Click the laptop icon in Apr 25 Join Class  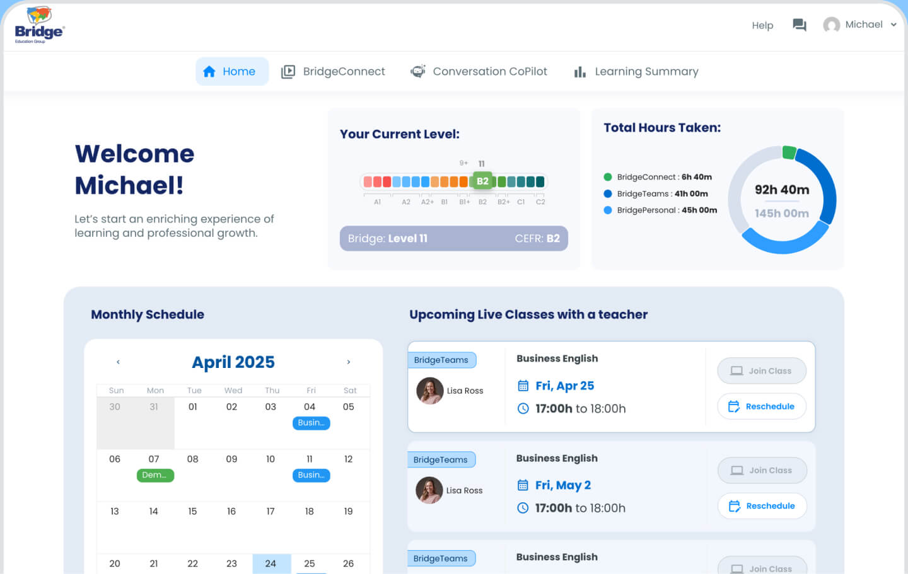pyautogui.click(x=736, y=371)
